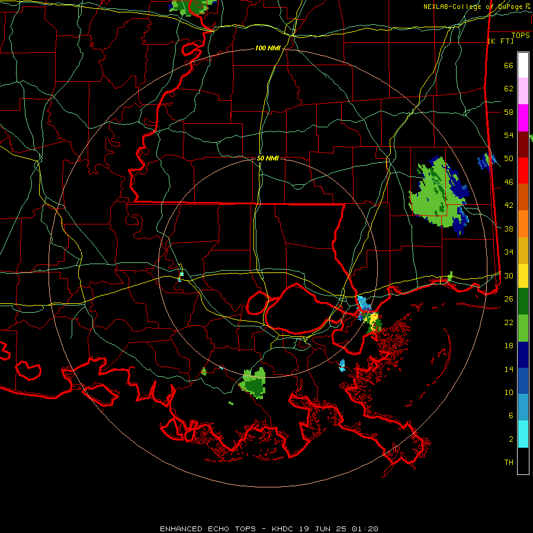Screen dimensions: 533x533
Task: Click the green echo south of 50 NMI ring
Action: (253, 383)
